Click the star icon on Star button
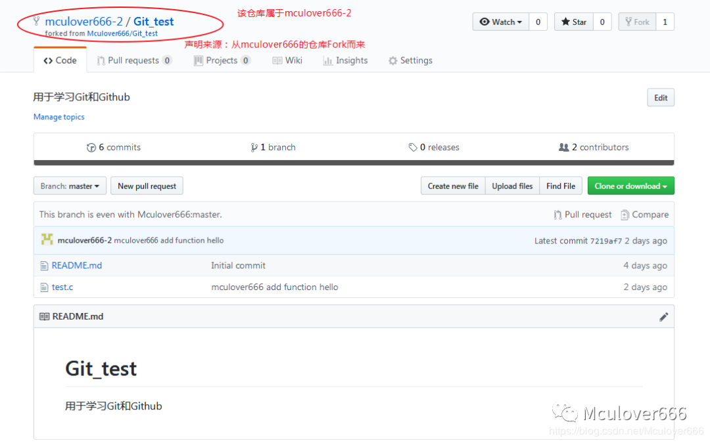 click(x=565, y=22)
